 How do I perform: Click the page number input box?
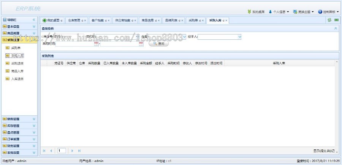pos(62,151)
